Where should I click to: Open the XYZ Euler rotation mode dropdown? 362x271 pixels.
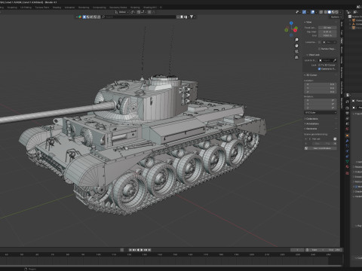coord(321,113)
